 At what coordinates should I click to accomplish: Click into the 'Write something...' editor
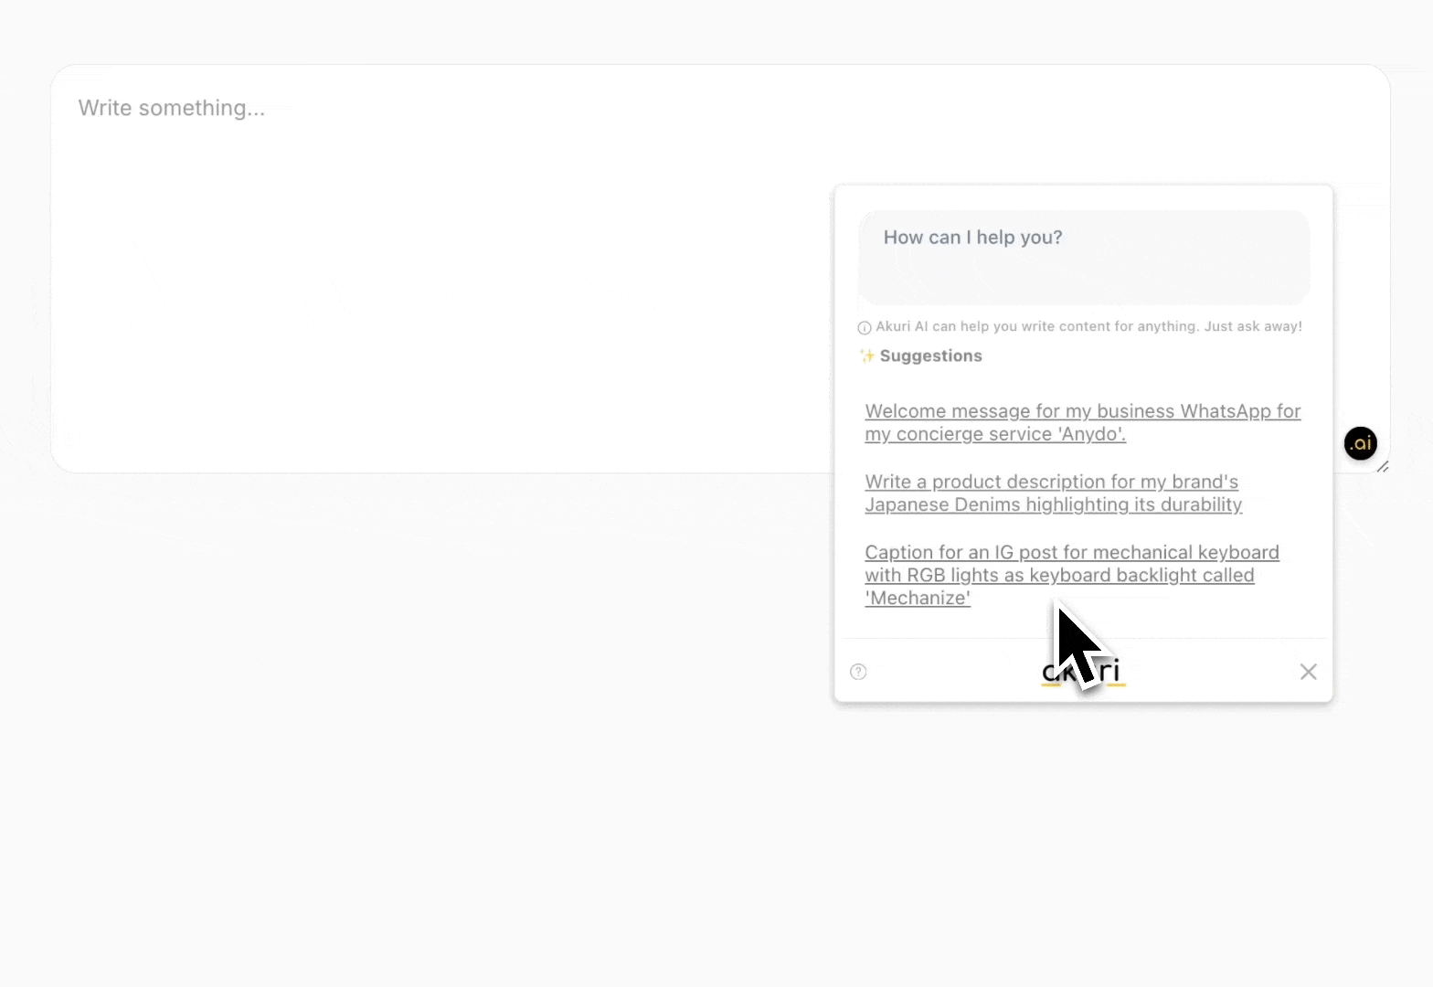click(x=439, y=274)
